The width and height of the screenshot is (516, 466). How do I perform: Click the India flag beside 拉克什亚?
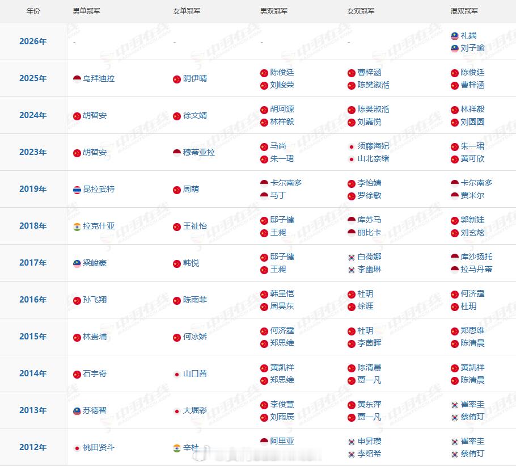(77, 226)
